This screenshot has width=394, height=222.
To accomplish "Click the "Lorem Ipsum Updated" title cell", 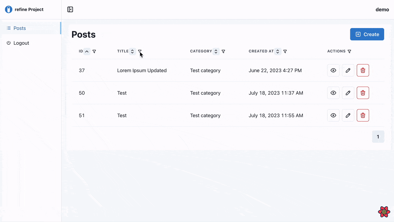I will tap(142, 70).
